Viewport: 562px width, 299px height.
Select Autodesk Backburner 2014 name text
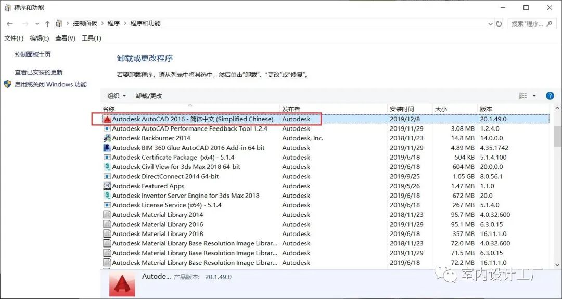click(151, 138)
